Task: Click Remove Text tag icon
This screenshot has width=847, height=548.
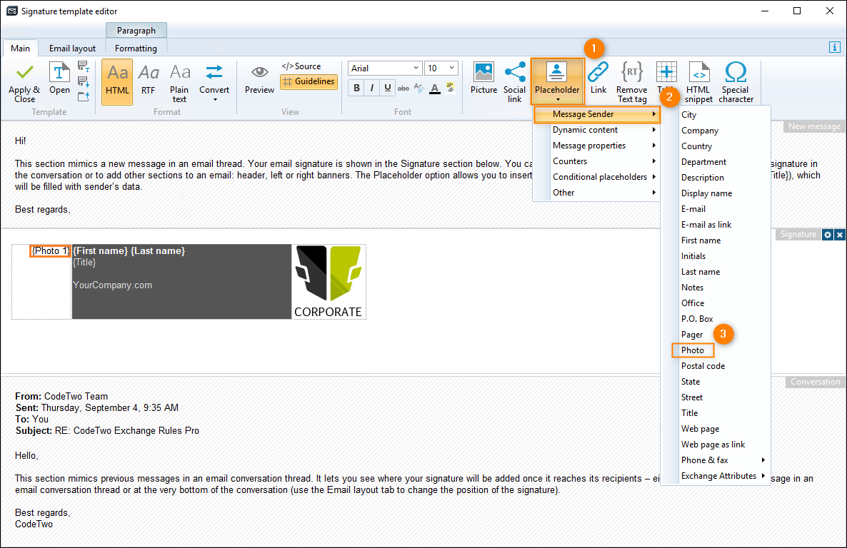Action: 631,71
